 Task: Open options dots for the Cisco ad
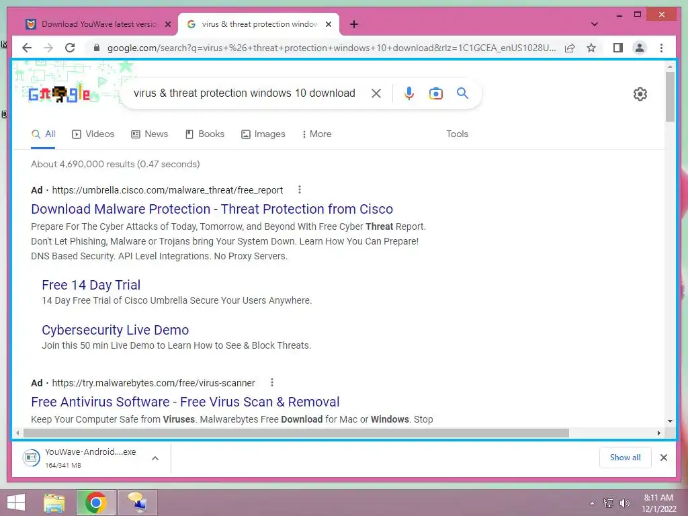tap(299, 189)
